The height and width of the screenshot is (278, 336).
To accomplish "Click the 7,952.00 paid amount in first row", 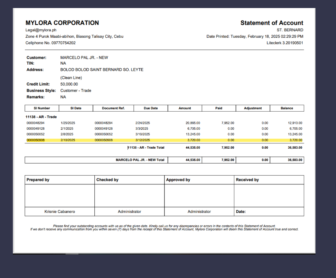I will [227, 123].
